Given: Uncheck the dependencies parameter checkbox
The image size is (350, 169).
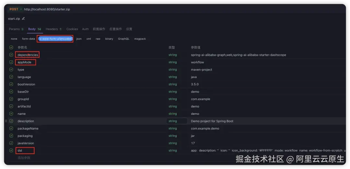Looking at the screenshot, I should [11, 55].
